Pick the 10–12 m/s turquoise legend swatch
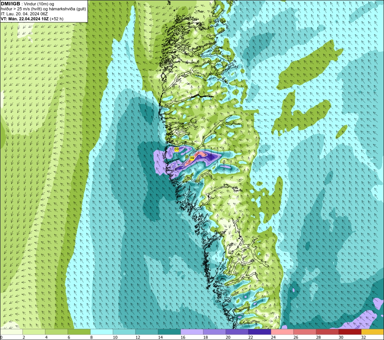Viewport: 384px width, 340px height. (124, 332)
